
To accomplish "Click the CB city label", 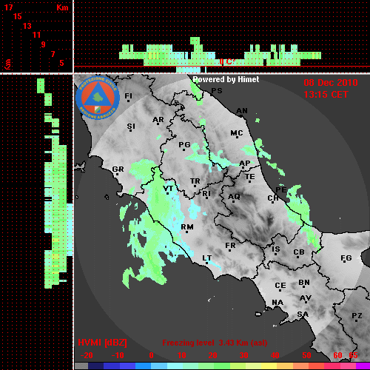I will pos(299,252).
